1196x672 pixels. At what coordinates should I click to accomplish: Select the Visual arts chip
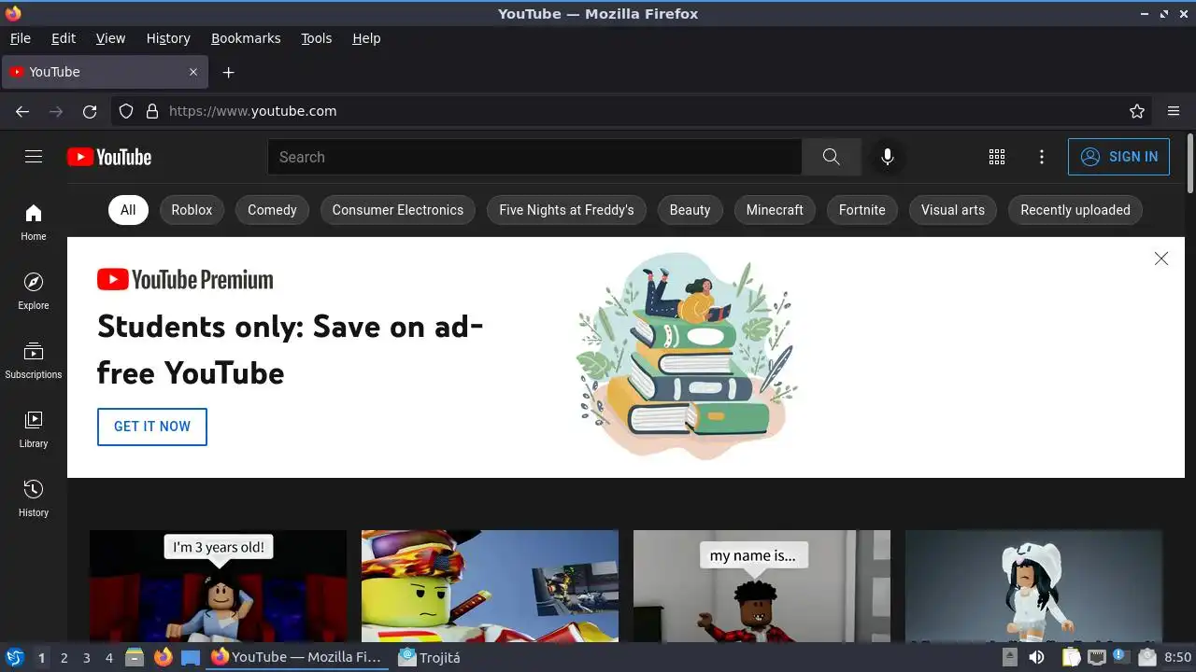pos(952,210)
